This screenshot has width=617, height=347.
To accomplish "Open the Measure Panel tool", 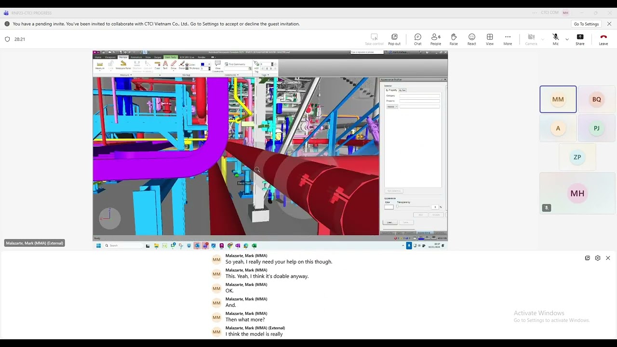I will click(123, 66).
